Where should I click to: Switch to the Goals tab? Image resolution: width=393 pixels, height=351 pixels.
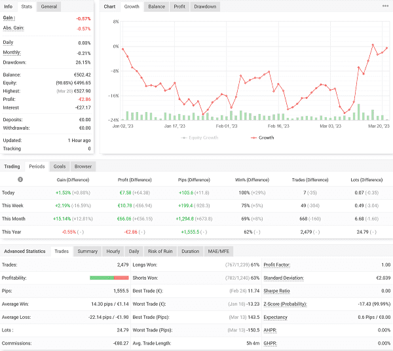[60, 166]
